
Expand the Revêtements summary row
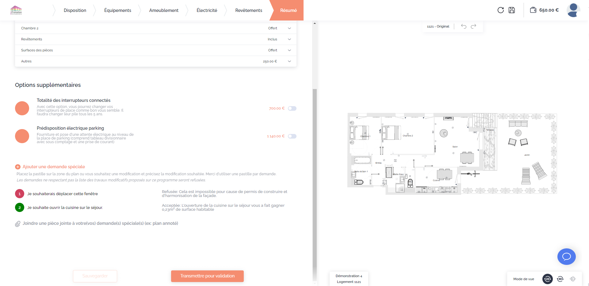tap(156, 39)
